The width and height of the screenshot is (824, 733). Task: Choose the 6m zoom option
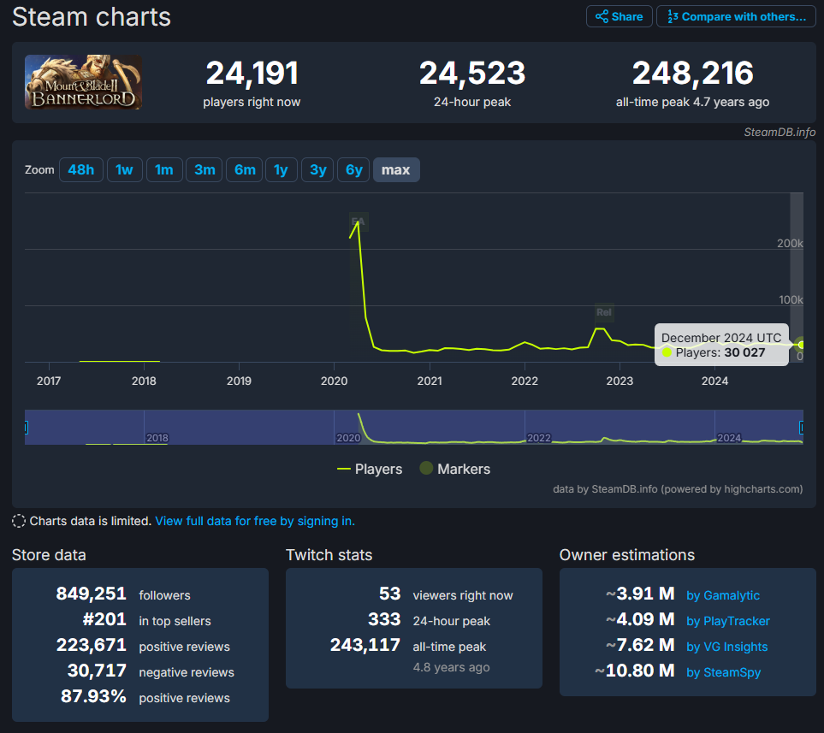click(245, 169)
